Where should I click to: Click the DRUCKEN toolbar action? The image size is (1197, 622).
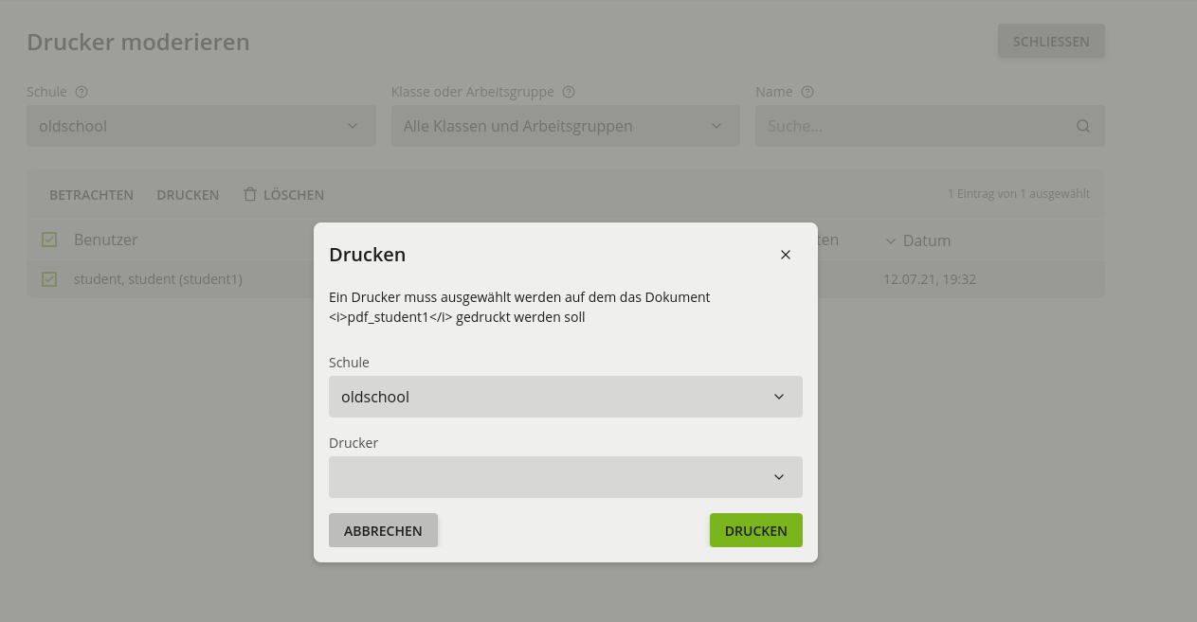click(188, 195)
